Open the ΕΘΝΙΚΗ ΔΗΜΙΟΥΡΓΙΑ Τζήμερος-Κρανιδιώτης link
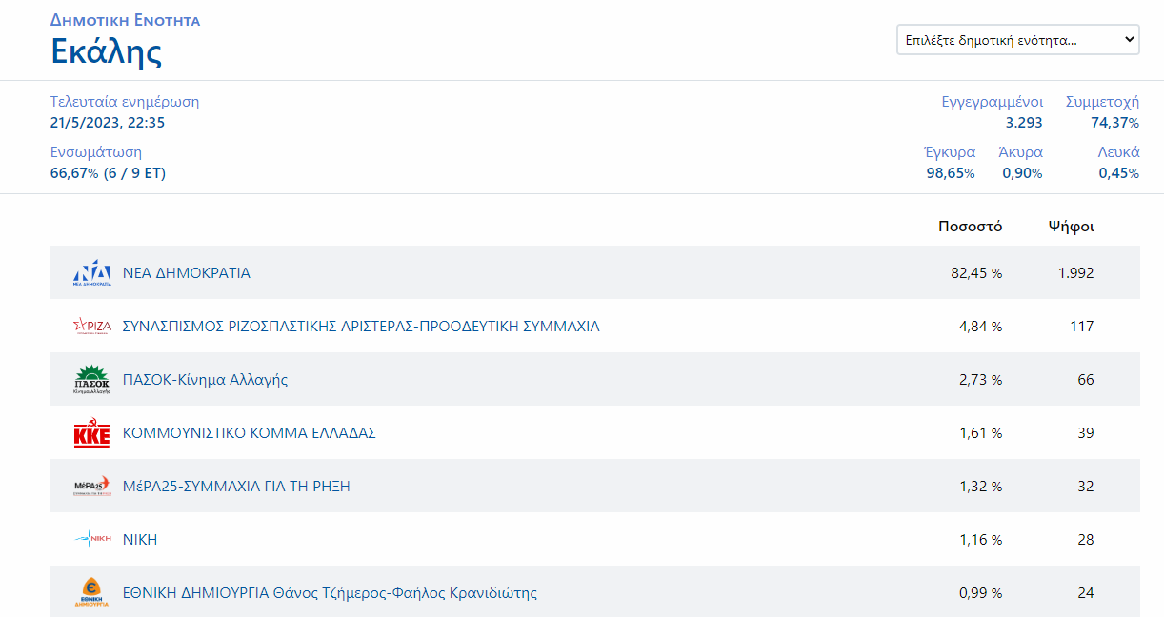Viewport: 1164px width, 617px height. [330, 592]
